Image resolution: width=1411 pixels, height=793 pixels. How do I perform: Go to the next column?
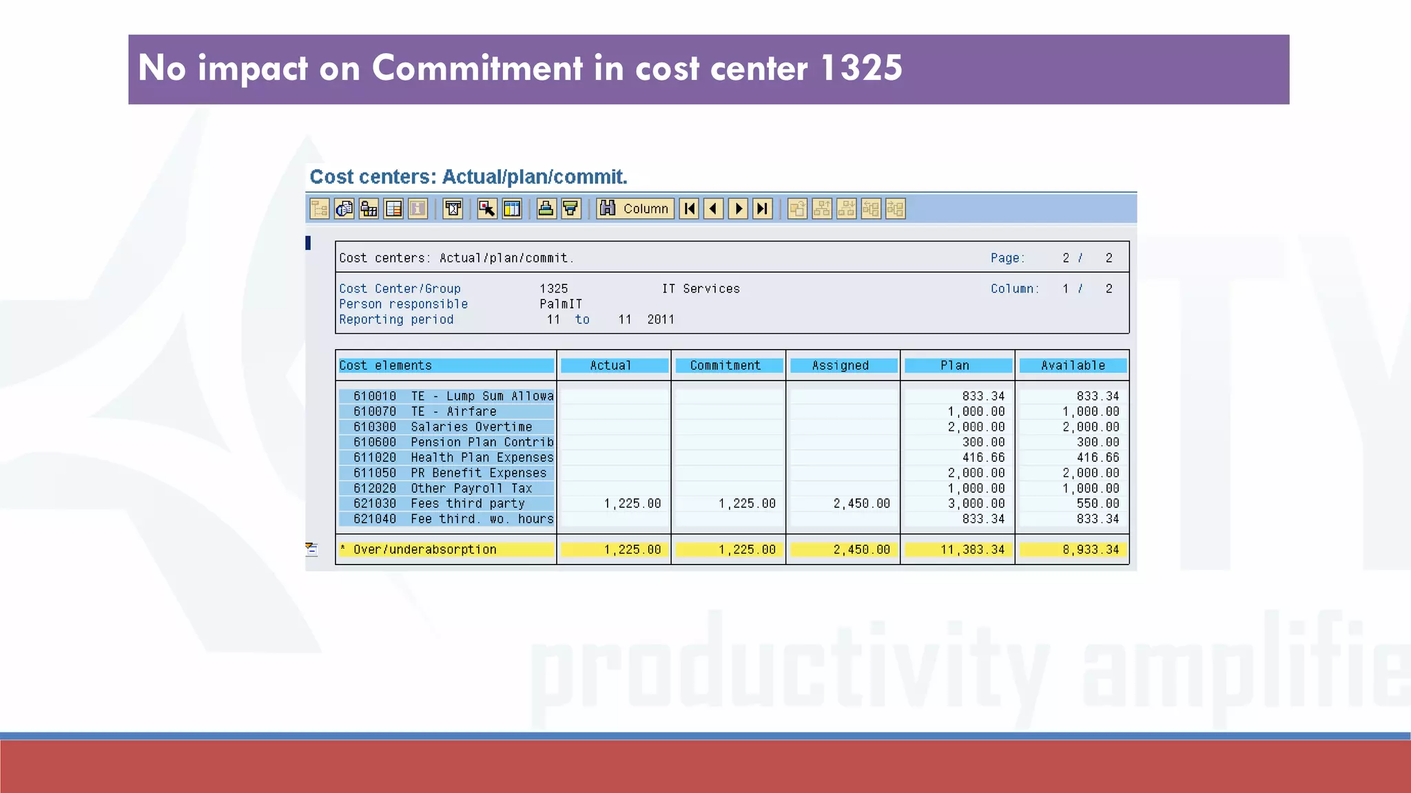738,209
